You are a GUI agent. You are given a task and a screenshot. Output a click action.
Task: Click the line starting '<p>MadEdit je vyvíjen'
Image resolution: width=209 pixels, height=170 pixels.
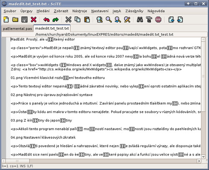[106, 57]
